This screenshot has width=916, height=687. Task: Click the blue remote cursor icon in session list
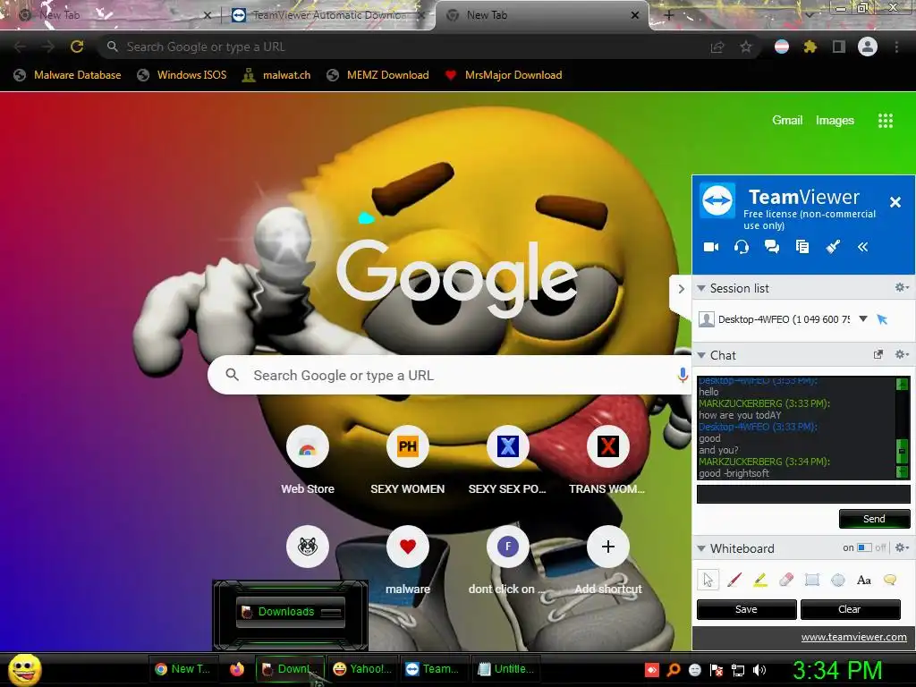click(882, 319)
